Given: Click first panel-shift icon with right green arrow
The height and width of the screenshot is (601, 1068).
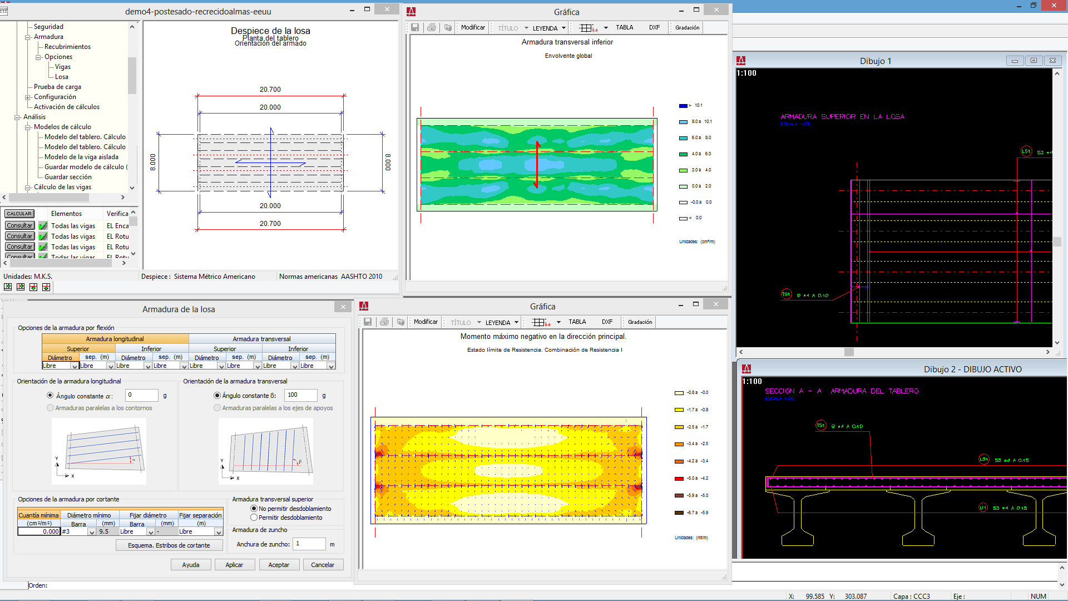Looking at the screenshot, I should 8,287.
